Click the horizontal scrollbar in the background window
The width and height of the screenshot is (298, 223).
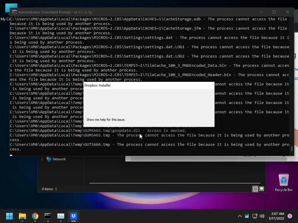click(x=209, y=159)
